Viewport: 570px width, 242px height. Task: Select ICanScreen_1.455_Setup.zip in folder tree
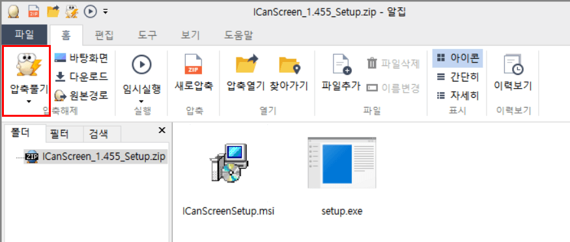96,157
